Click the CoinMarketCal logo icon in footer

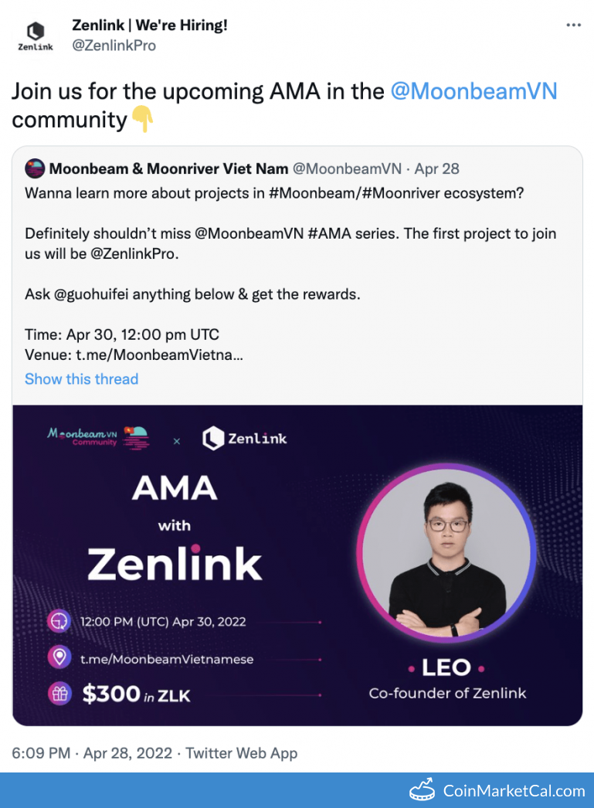pyautogui.click(x=422, y=789)
